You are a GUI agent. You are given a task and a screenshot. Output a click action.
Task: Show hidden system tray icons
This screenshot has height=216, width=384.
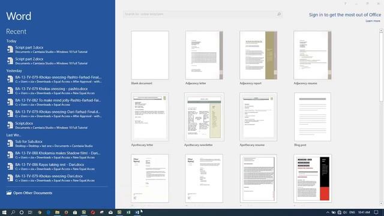pos(328,212)
